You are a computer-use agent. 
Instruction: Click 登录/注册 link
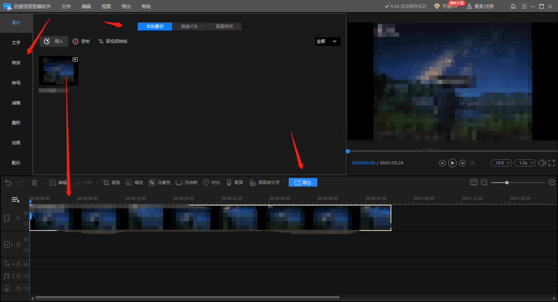point(480,7)
